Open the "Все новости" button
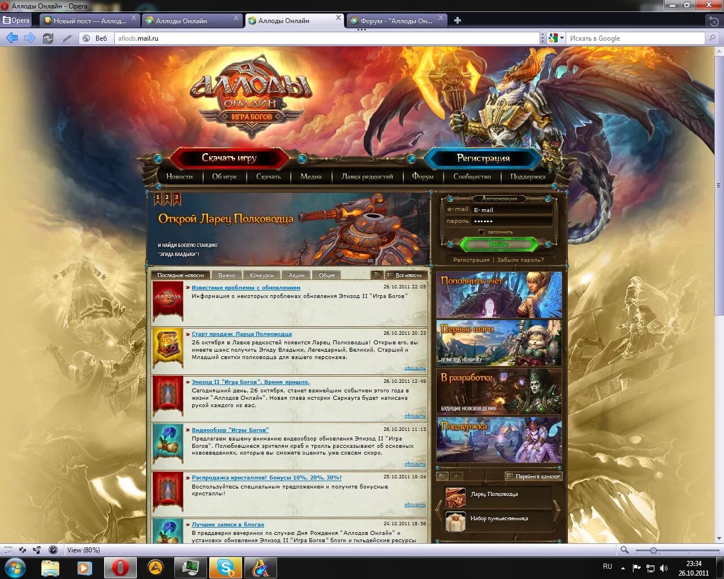This screenshot has width=724, height=579. pos(405,275)
